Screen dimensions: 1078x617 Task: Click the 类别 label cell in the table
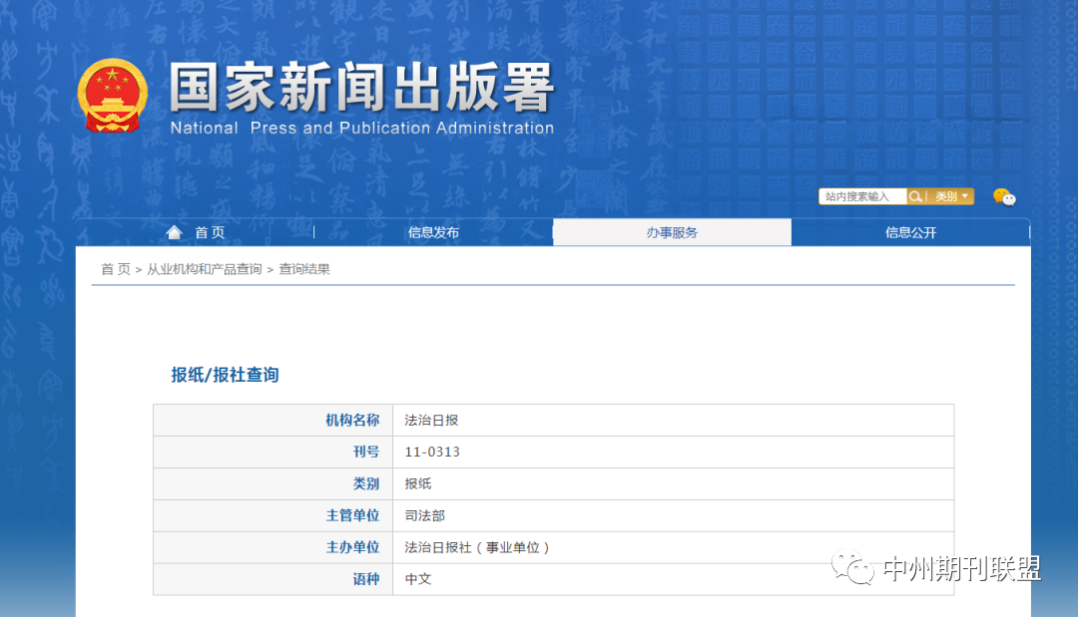[272, 483]
